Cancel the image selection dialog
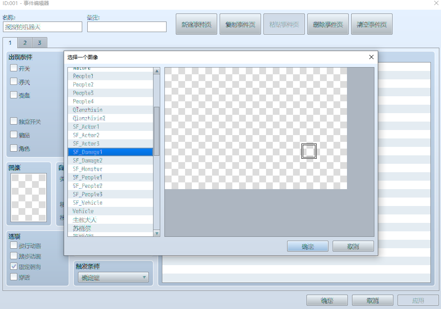Image resolution: width=441 pixels, height=309 pixels. 353,246
